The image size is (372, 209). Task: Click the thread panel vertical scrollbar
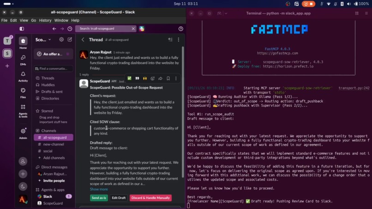pos(183,112)
